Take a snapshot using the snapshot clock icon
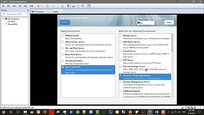This screenshot has height=115, width=204. coord(54,6)
